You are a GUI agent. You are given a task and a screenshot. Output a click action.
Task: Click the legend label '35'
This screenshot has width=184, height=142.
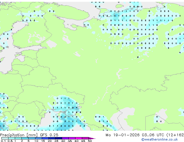(x=70, y=141)
